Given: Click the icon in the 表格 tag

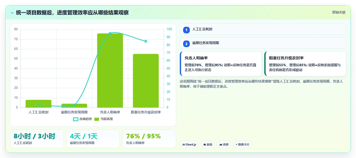Looking at the screenshot, I should 205,144.
